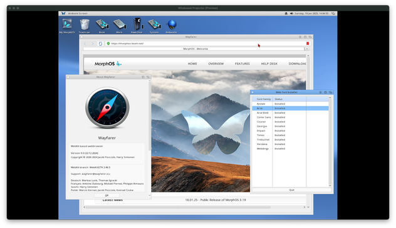Screen dimensions: 396x228
Task: Click the About Wayfarer window depth gadget
Action: (148, 77)
